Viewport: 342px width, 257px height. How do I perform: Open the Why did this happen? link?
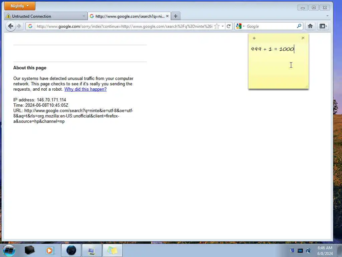[x=85, y=89]
